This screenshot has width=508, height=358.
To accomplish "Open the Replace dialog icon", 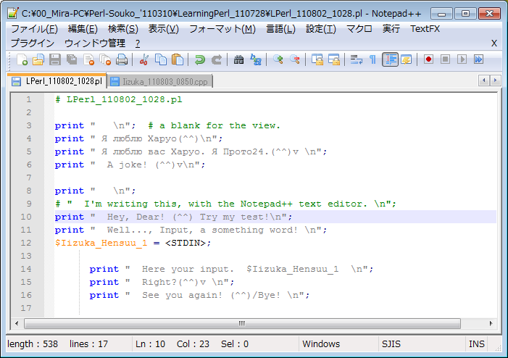I will click(256, 59).
